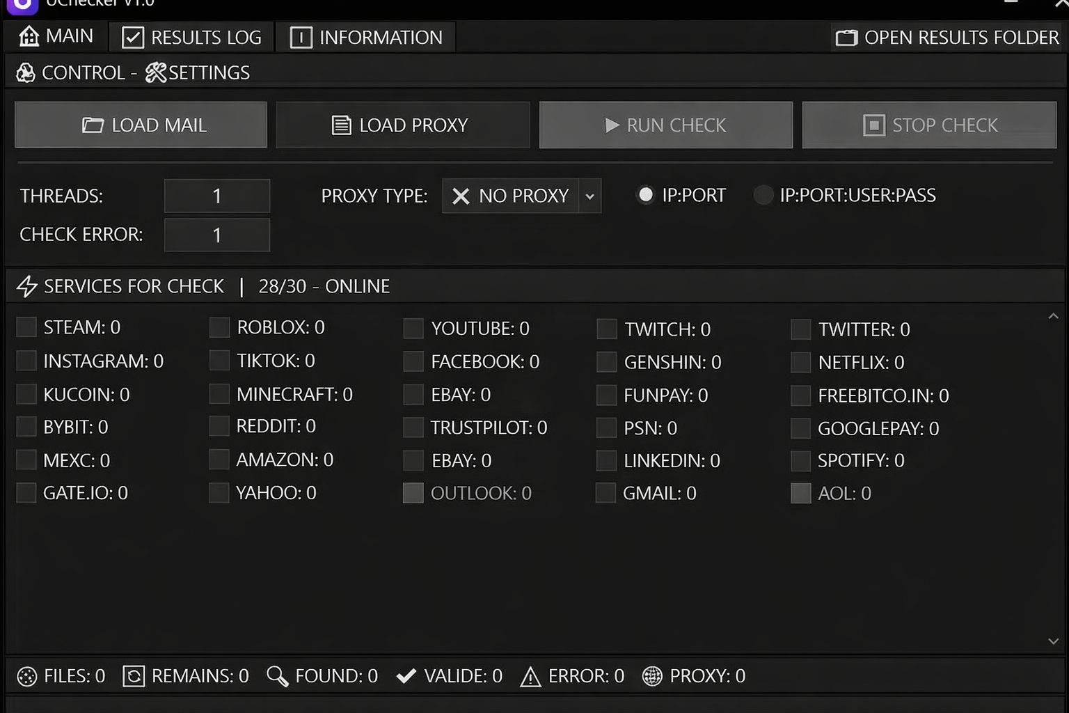This screenshot has width=1069, height=713.
Task: Focus the Check Error value field
Action: point(217,235)
